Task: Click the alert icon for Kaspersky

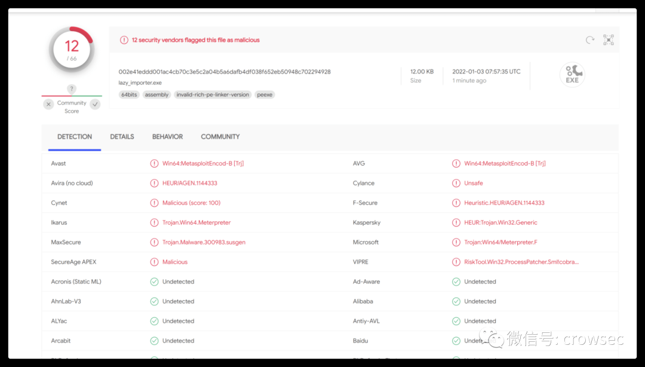Action: tap(456, 222)
